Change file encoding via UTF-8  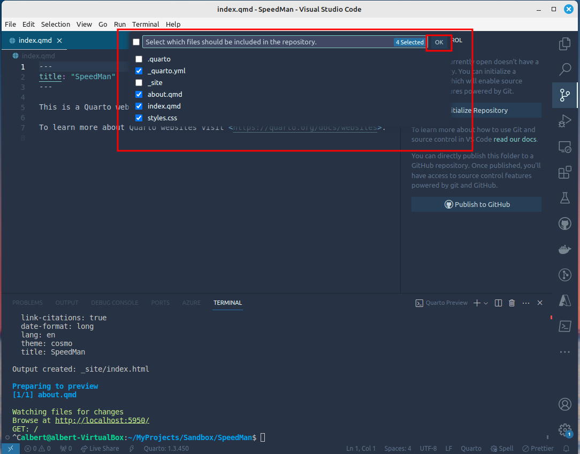coord(429,449)
